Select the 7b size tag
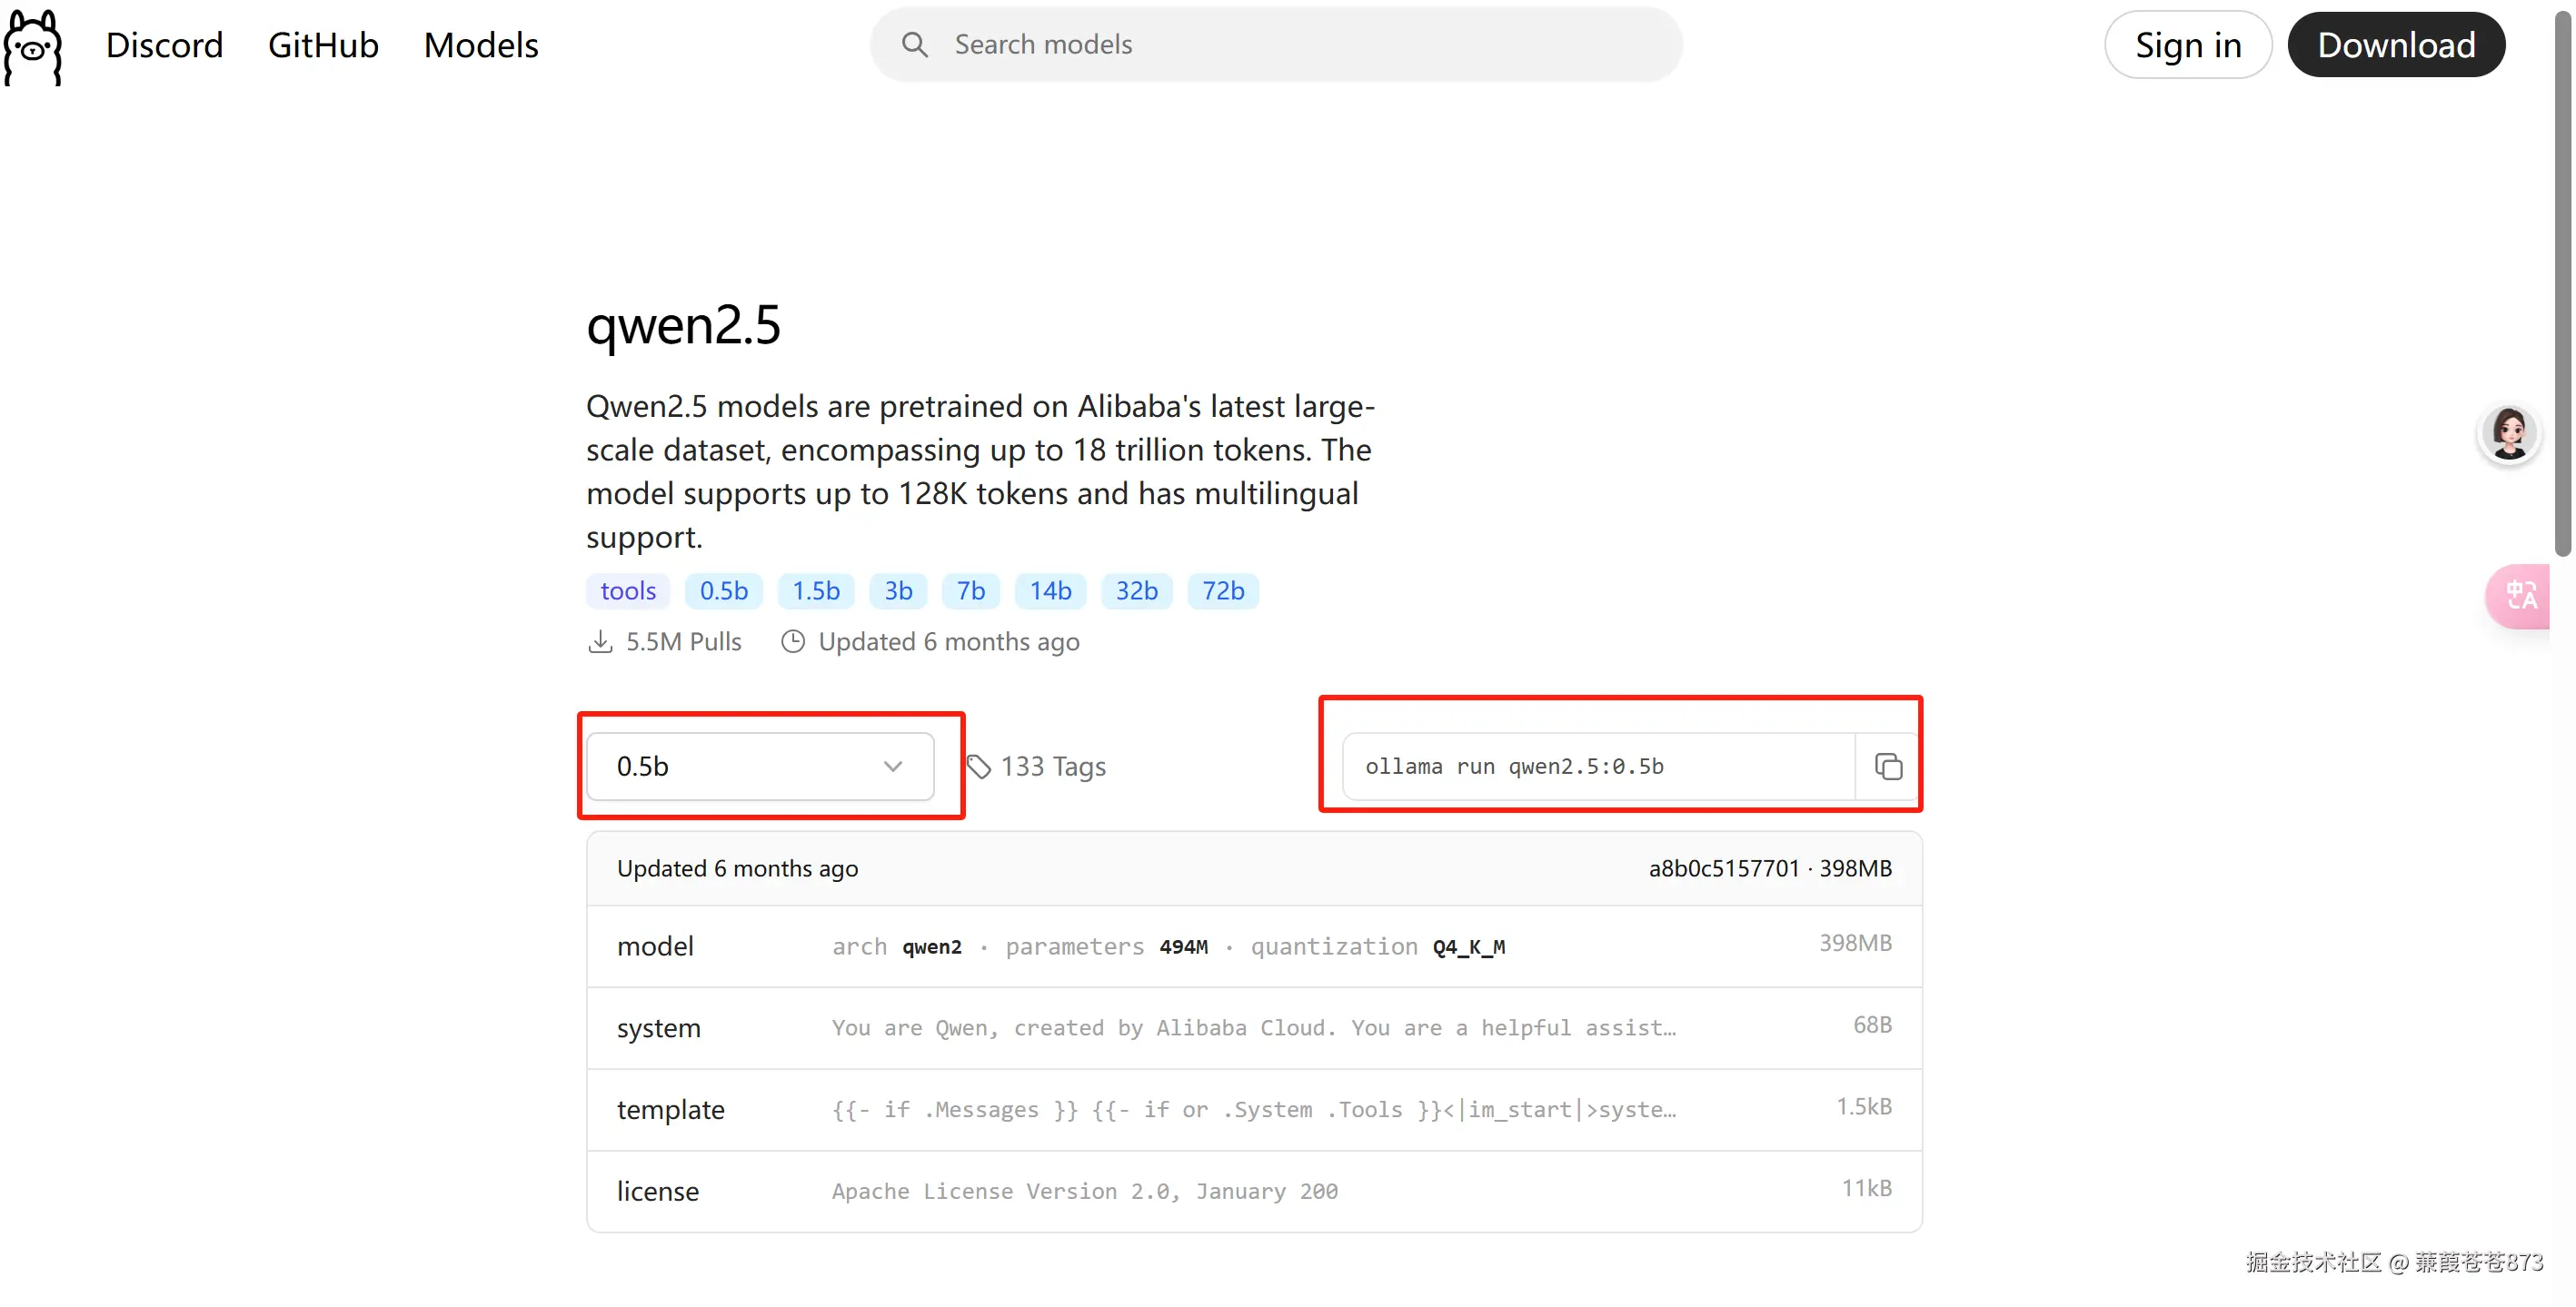Screen dimensions: 2576x1307 tap(970, 590)
